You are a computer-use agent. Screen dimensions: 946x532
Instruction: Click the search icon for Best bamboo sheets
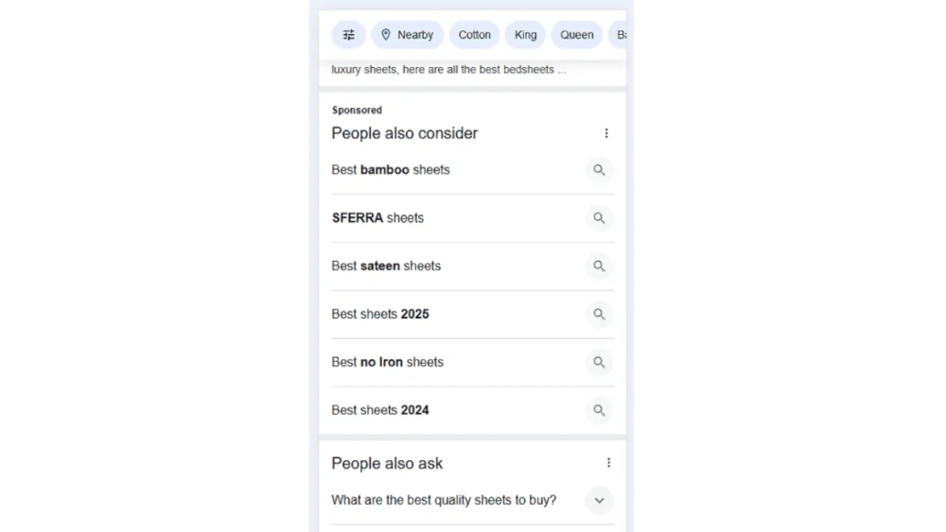[599, 170]
